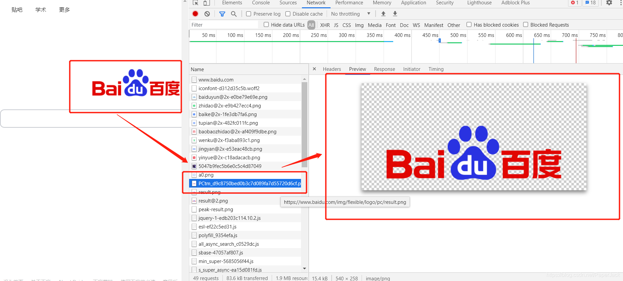This screenshot has height=281, width=623.
Task: Click the request list scrollbar thumb
Action: (x=304, y=124)
